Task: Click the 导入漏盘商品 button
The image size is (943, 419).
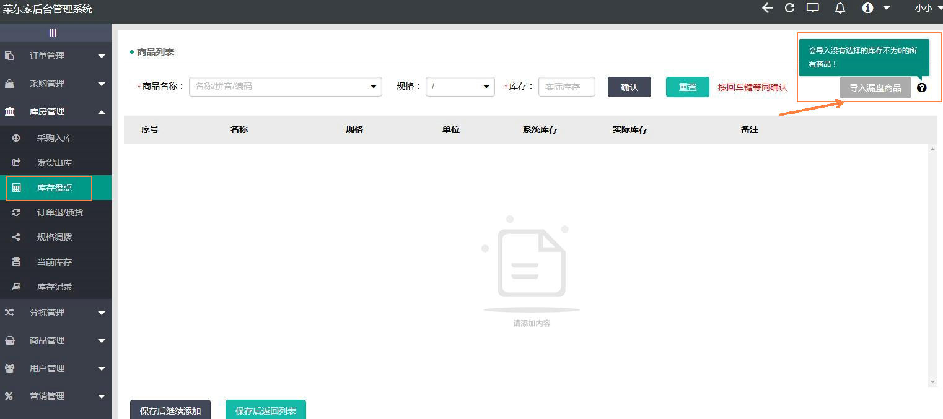Action: point(875,88)
